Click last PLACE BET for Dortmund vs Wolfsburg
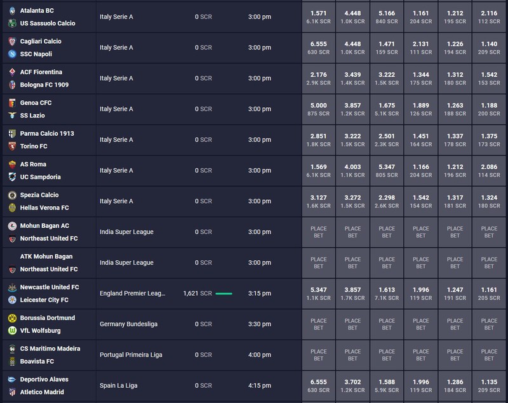This screenshot has height=403, width=508. coord(489,324)
